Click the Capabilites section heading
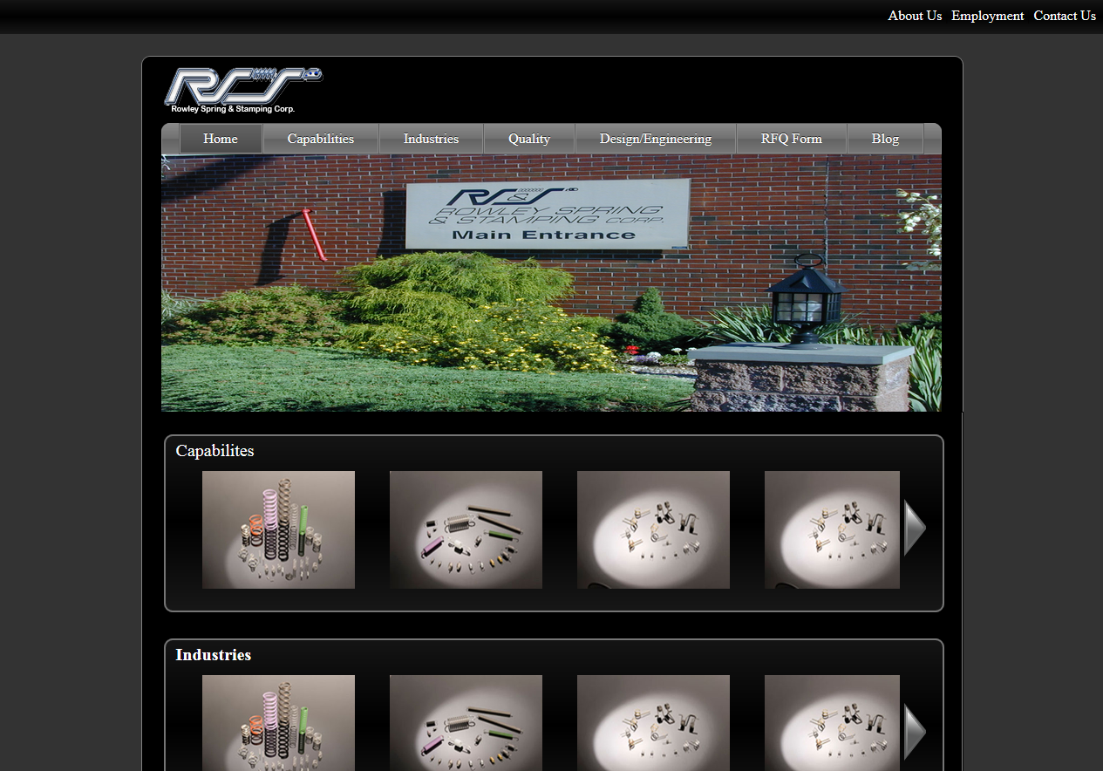This screenshot has height=771, width=1103. 215,451
